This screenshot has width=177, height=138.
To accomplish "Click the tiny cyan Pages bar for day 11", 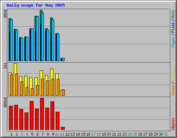I will coord(63,59).
